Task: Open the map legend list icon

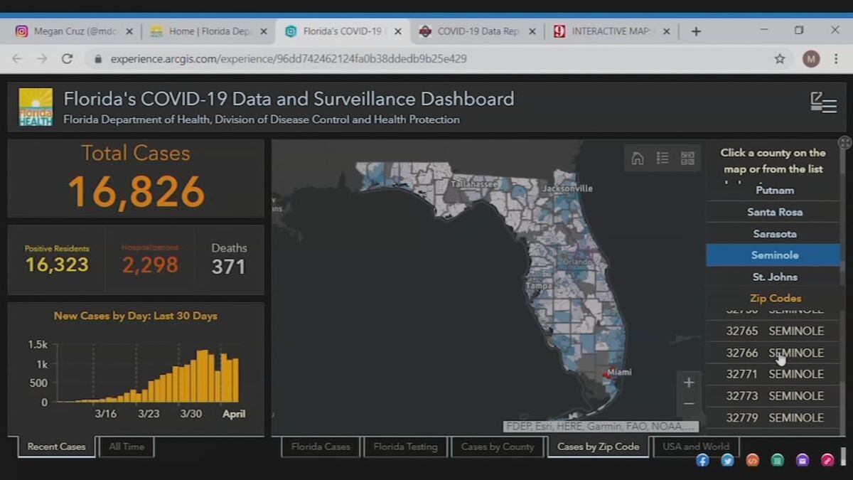Action: point(662,159)
